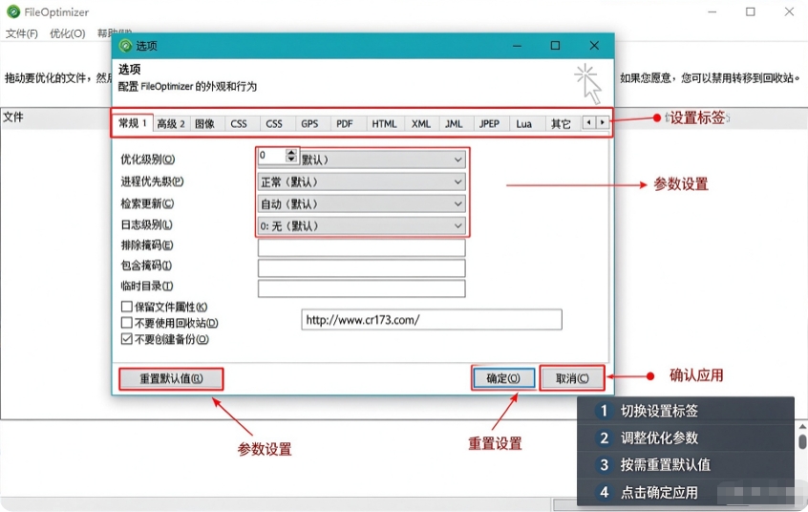The height and width of the screenshot is (512, 808).
Task: Enable the 保留文件属性 checkbox
Action: [126, 307]
